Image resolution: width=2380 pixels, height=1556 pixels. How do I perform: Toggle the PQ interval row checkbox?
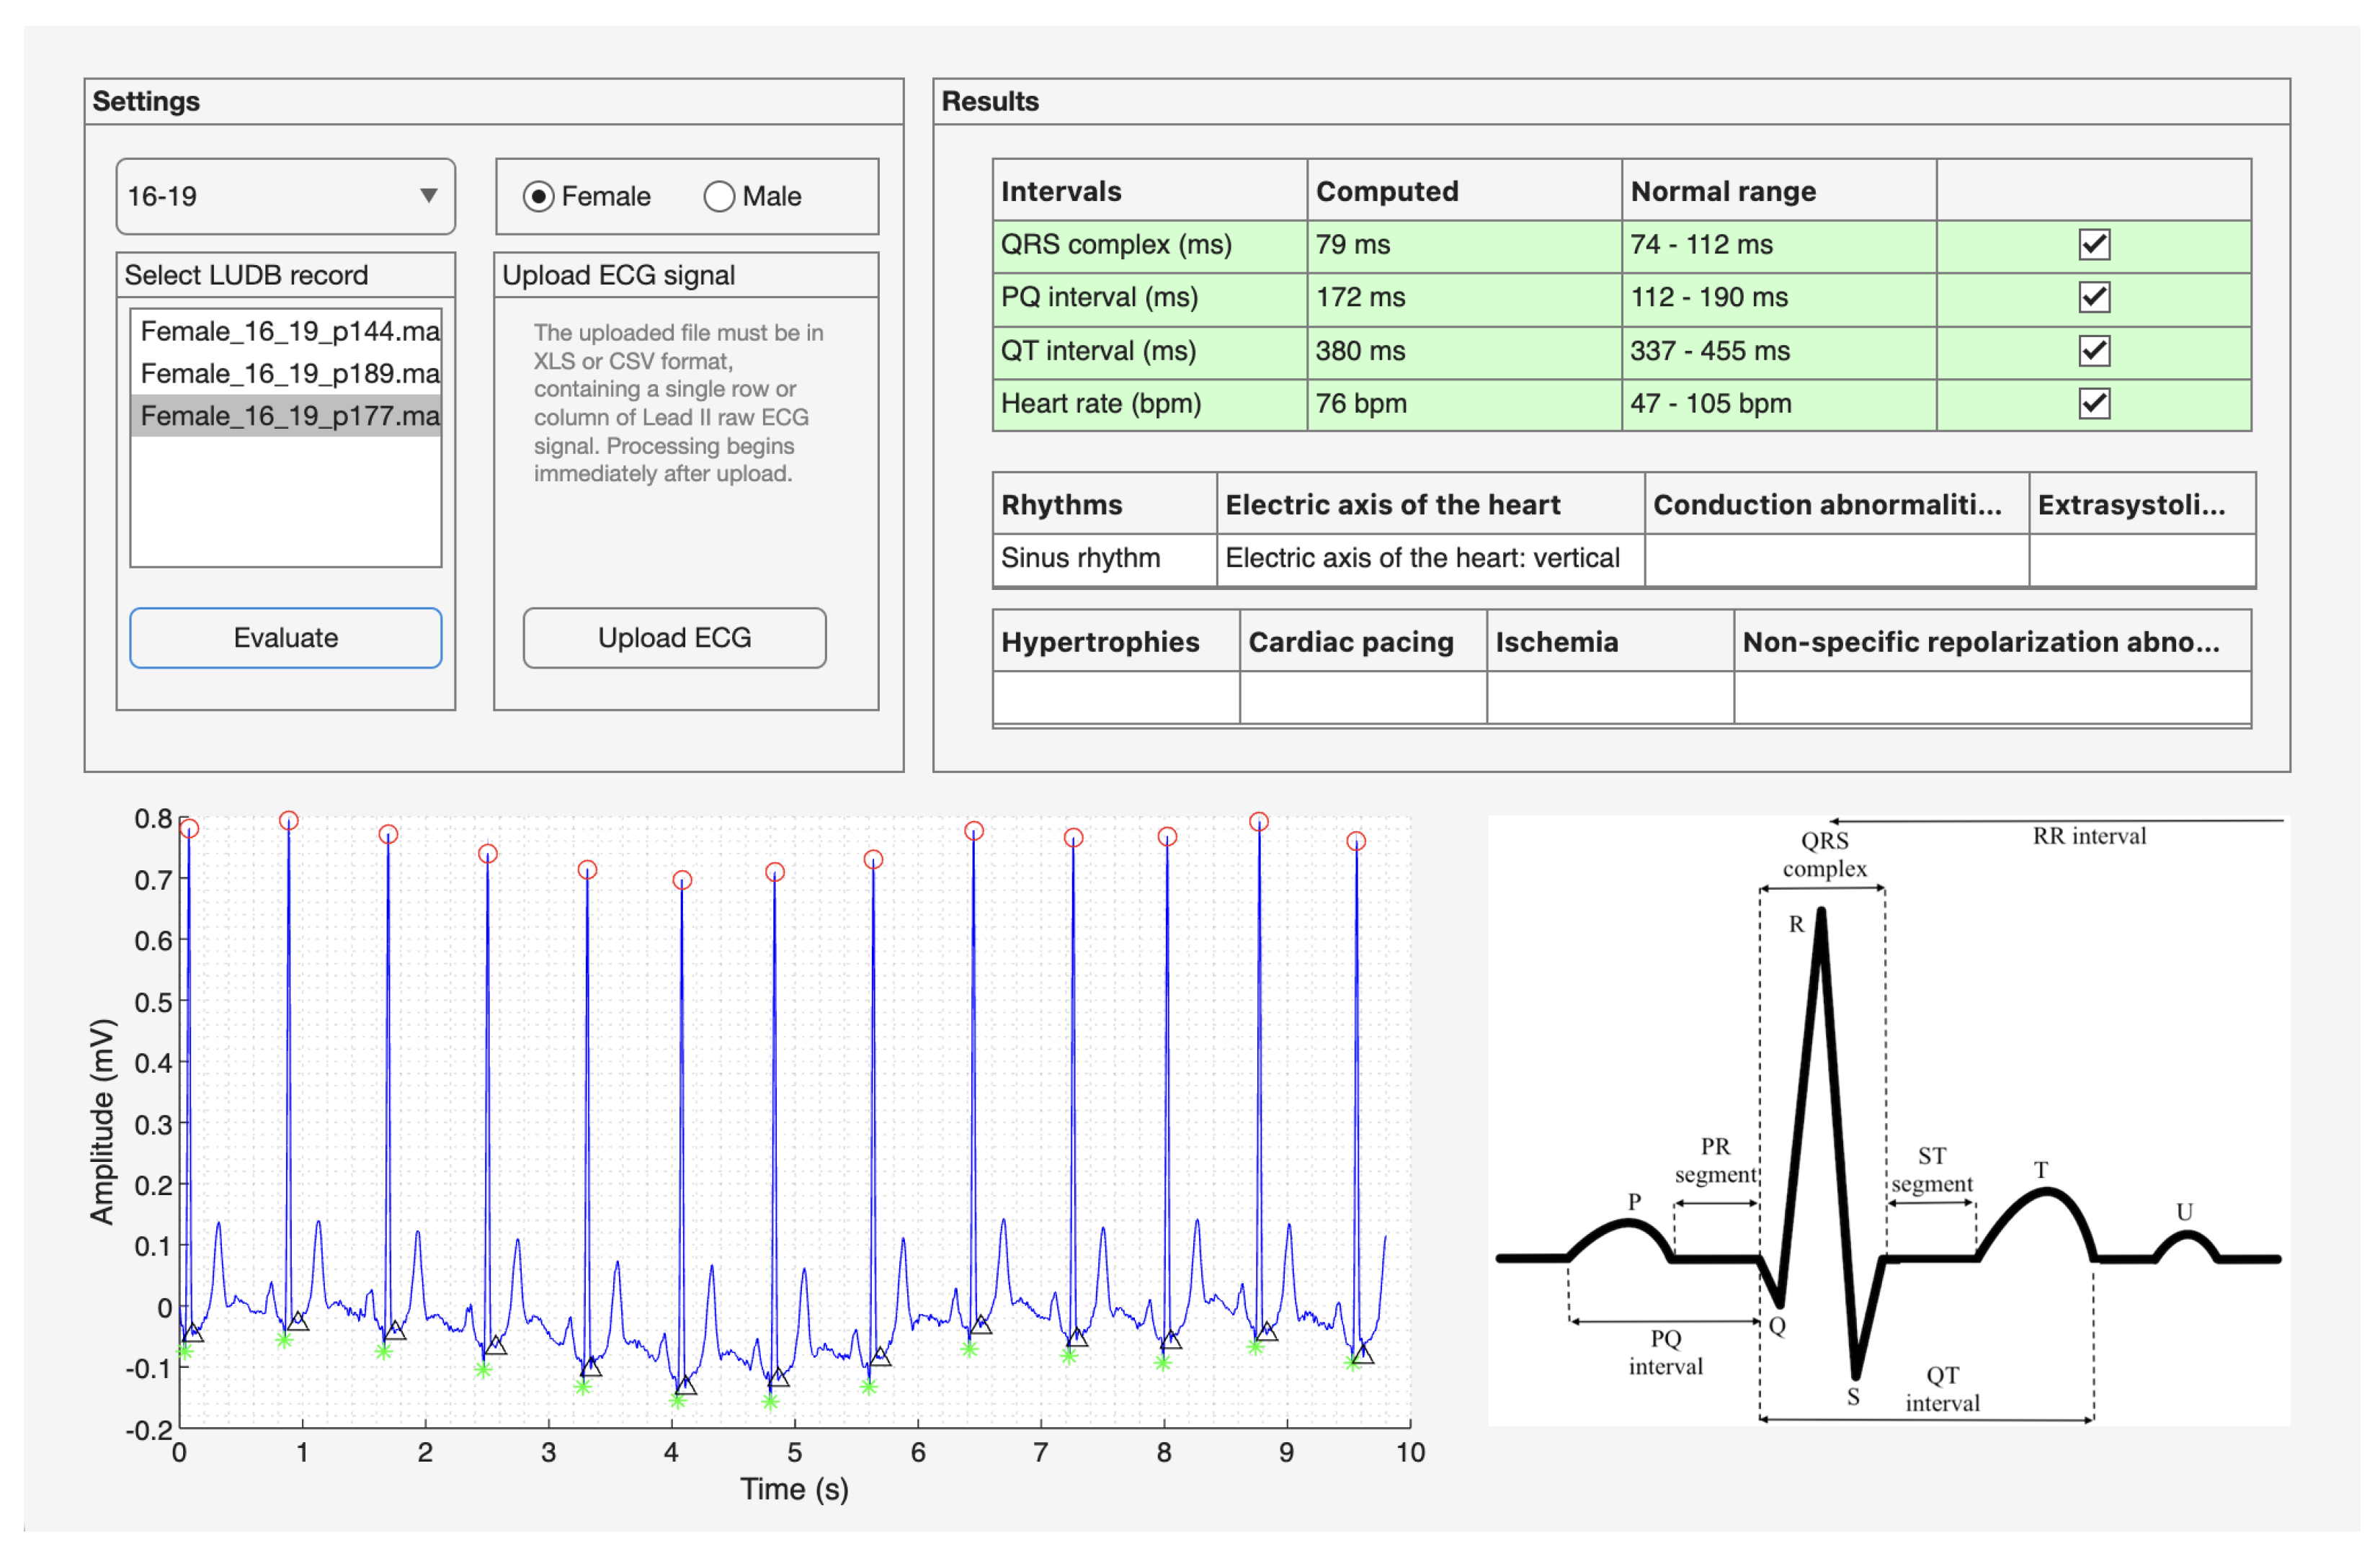pos(2093,297)
